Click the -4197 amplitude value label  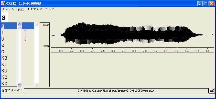[46, 46]
